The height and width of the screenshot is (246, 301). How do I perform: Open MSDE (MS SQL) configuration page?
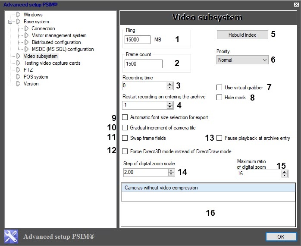(63, 49)
